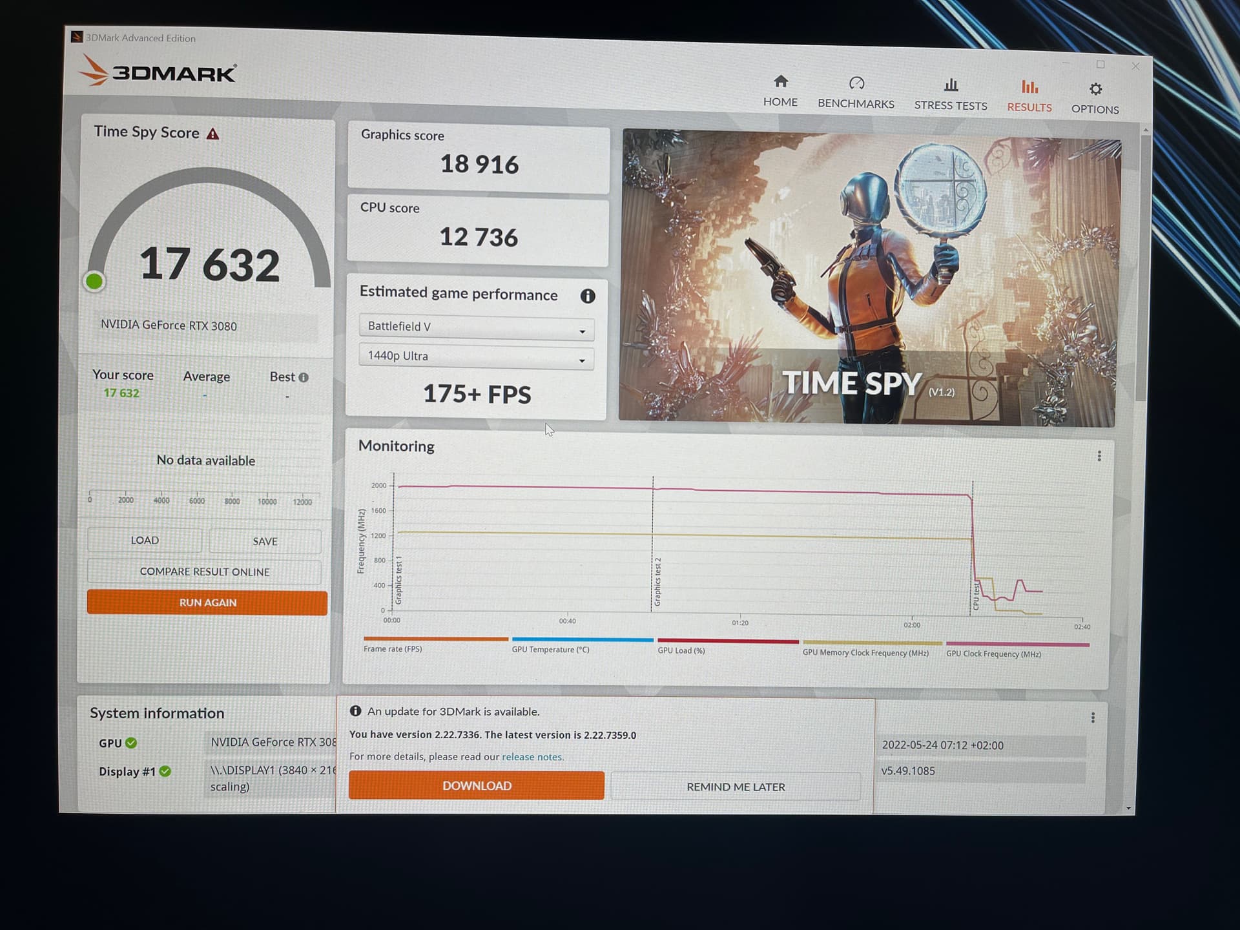This screenshot has height=930, width=1240.
Task: Switch to the OPTIONS tab
Action: point(1095,99)
